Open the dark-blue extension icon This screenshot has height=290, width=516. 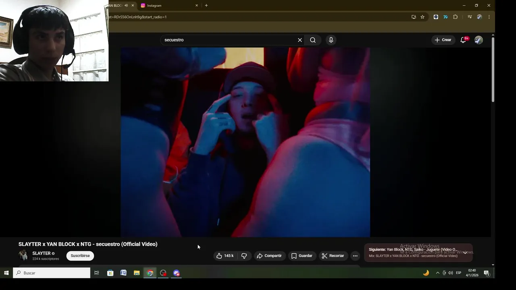(x=436, y=17)
